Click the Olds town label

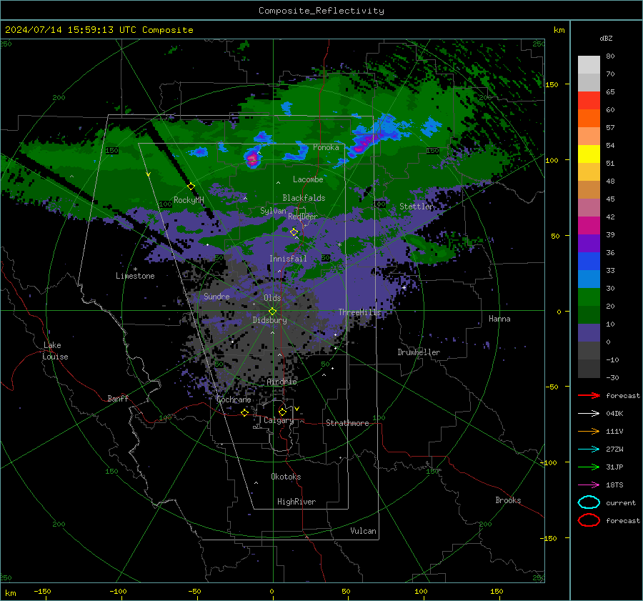[x=272, y=298]
